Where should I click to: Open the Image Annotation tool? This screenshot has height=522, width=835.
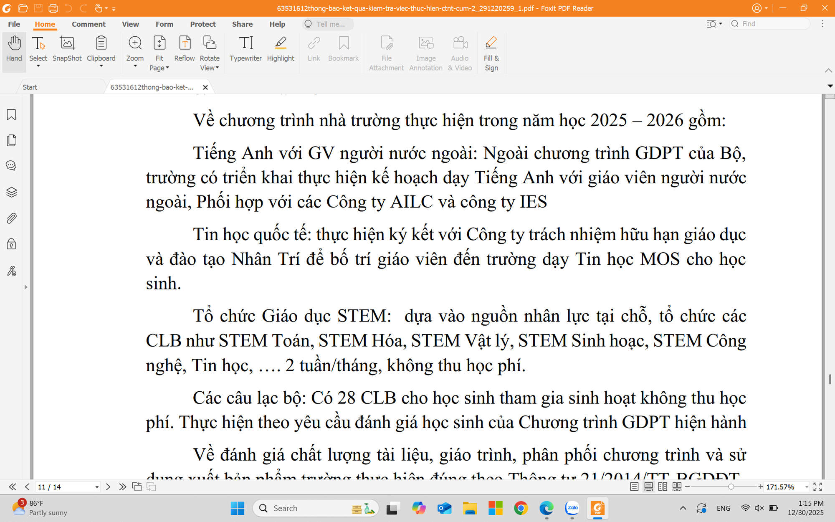[425, 50]
